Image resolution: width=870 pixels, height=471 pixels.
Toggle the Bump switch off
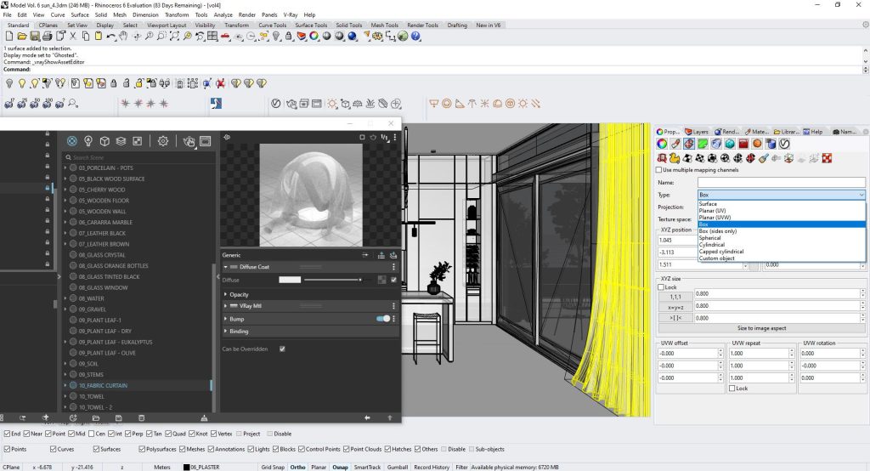coord(383,319)
